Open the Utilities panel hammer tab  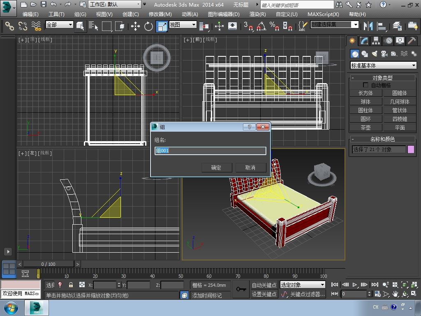click(x=412, y=41)
